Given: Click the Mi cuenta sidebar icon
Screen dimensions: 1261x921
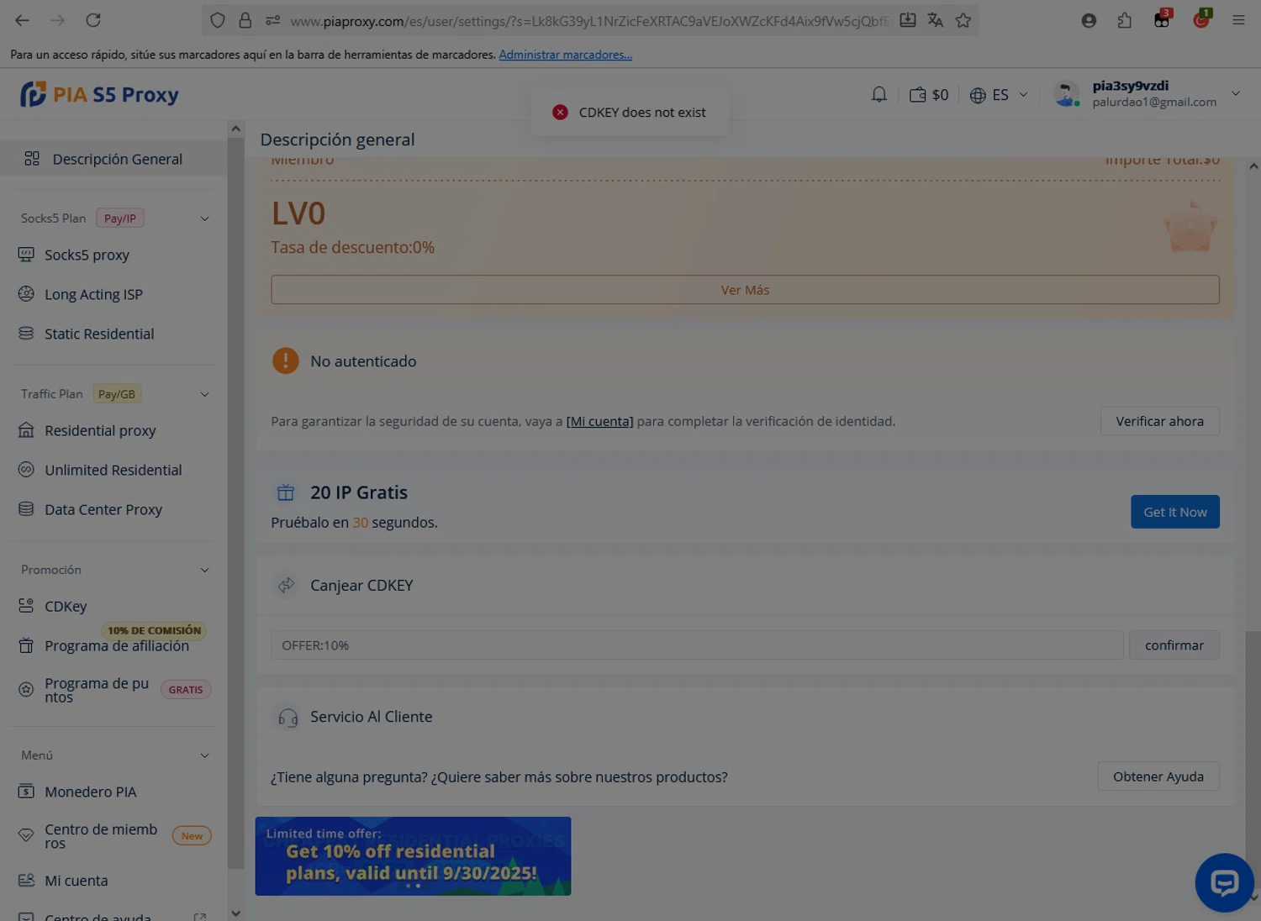Looking at the screenshot, I should coord(26,881).
